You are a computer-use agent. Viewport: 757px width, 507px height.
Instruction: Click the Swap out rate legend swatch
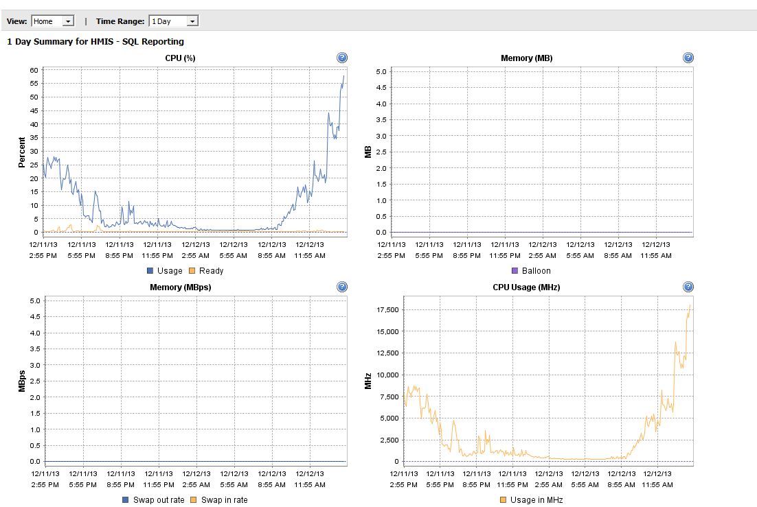tap(125, 500)
